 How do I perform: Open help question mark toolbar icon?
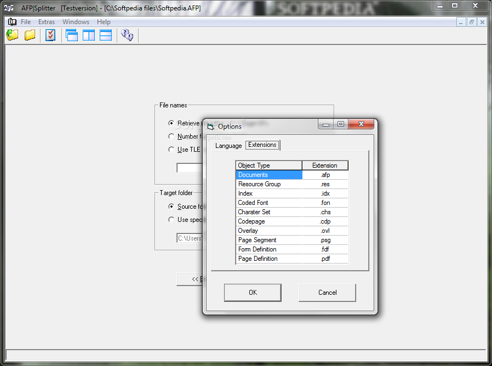[x=127, y=35]
